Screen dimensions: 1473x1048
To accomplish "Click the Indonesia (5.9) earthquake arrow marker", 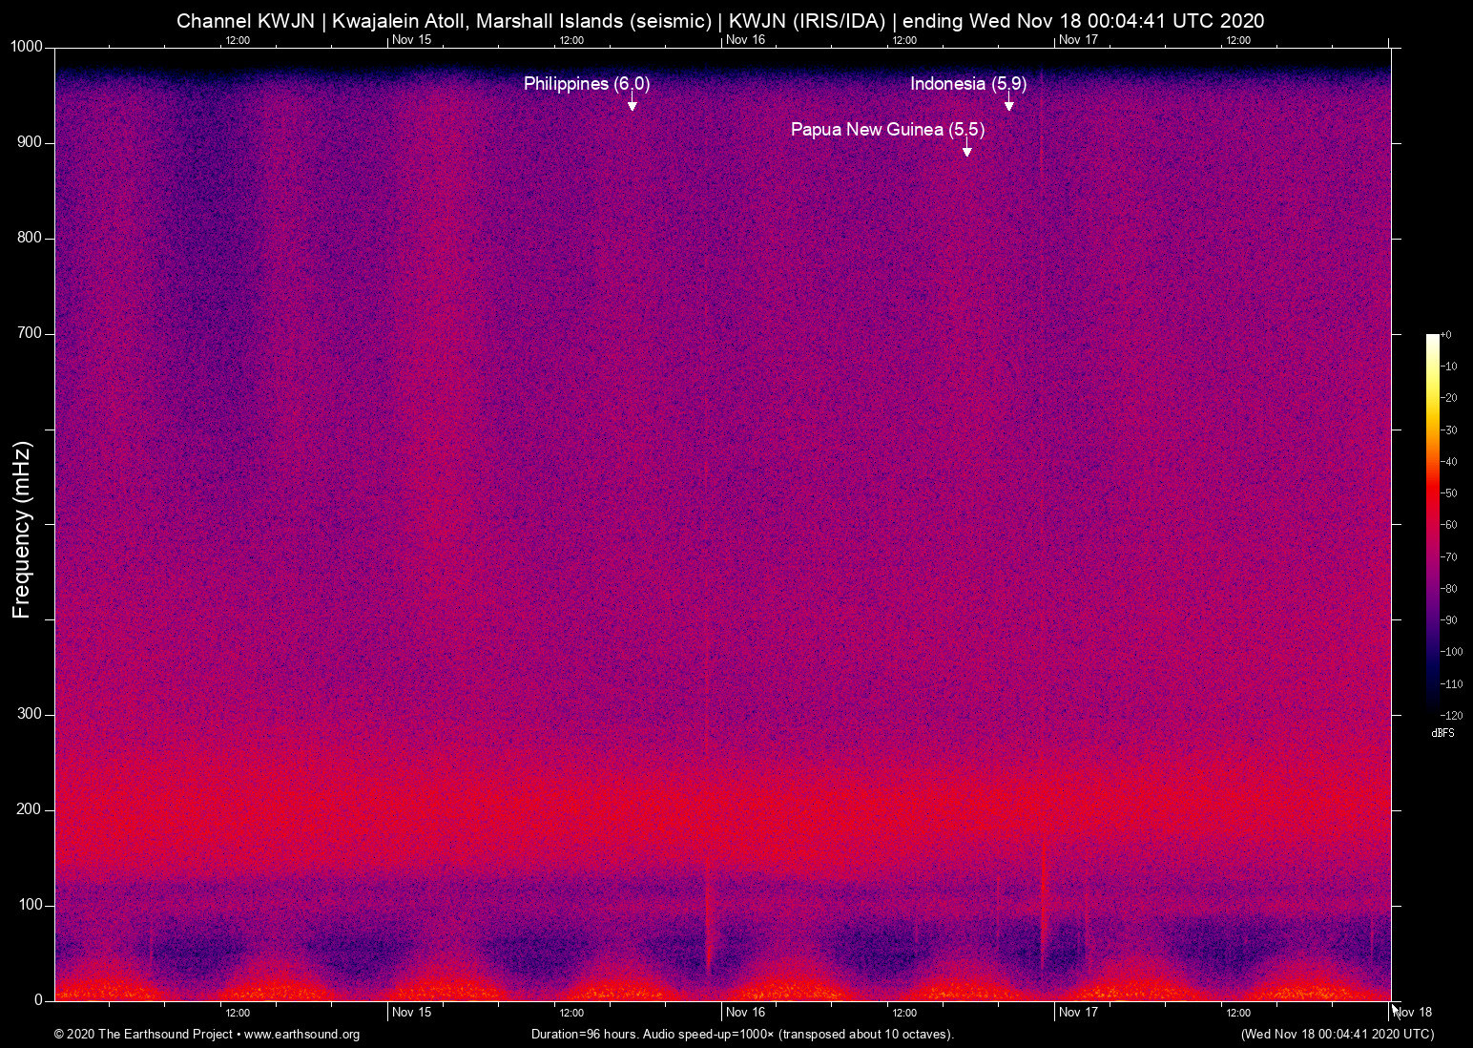I will [x=1008, y=105].
